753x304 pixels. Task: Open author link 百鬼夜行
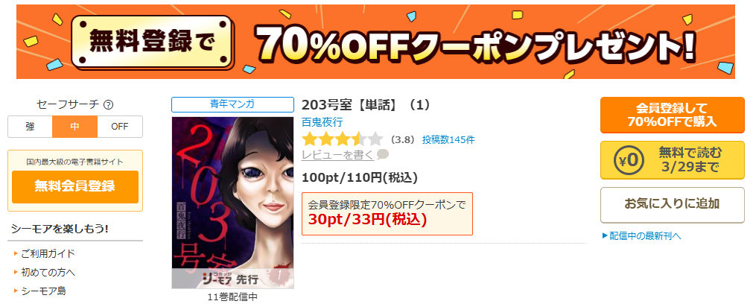[x=322, y=122]
